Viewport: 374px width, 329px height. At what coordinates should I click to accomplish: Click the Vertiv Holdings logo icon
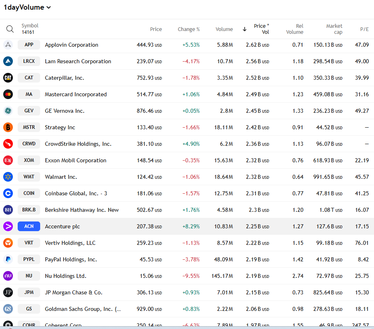(x=8, y=243)
